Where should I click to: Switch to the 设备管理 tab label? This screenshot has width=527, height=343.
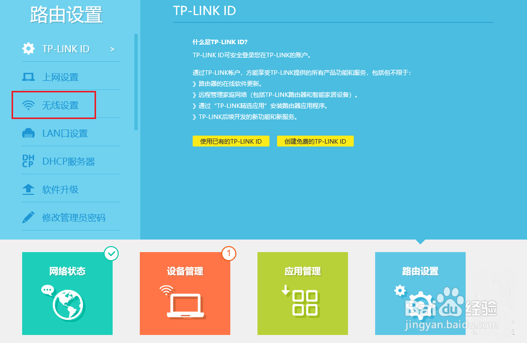pos(185,271)
